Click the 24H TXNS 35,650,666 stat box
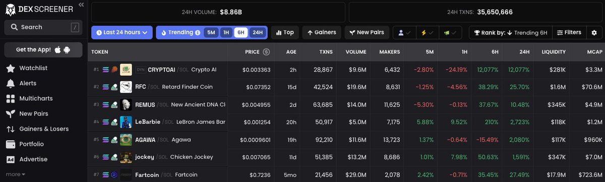This screenshot has width=605, height=182. pyautogui.click(x=476, y=12)
